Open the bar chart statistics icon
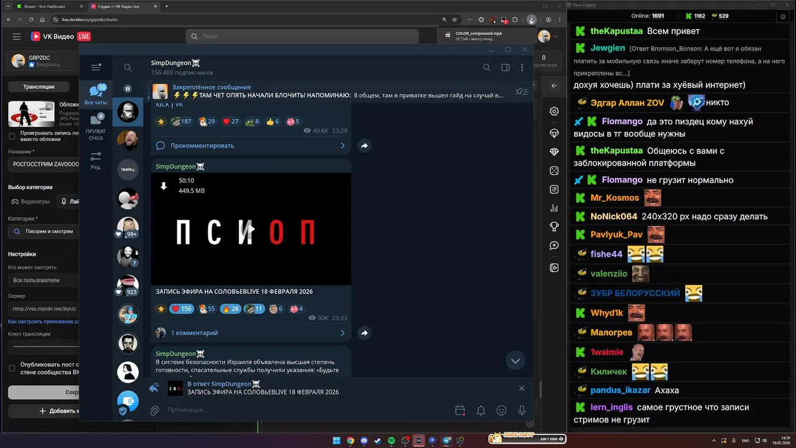 554,208
